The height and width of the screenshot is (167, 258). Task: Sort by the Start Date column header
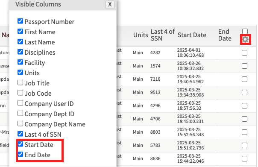[x=192, y=35]
